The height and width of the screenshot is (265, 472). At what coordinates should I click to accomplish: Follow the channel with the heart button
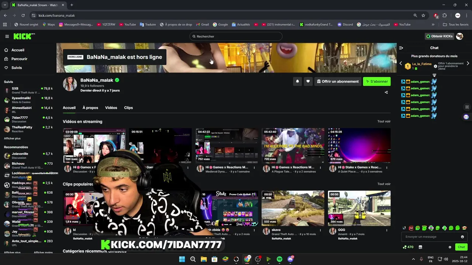coord(308,81)
